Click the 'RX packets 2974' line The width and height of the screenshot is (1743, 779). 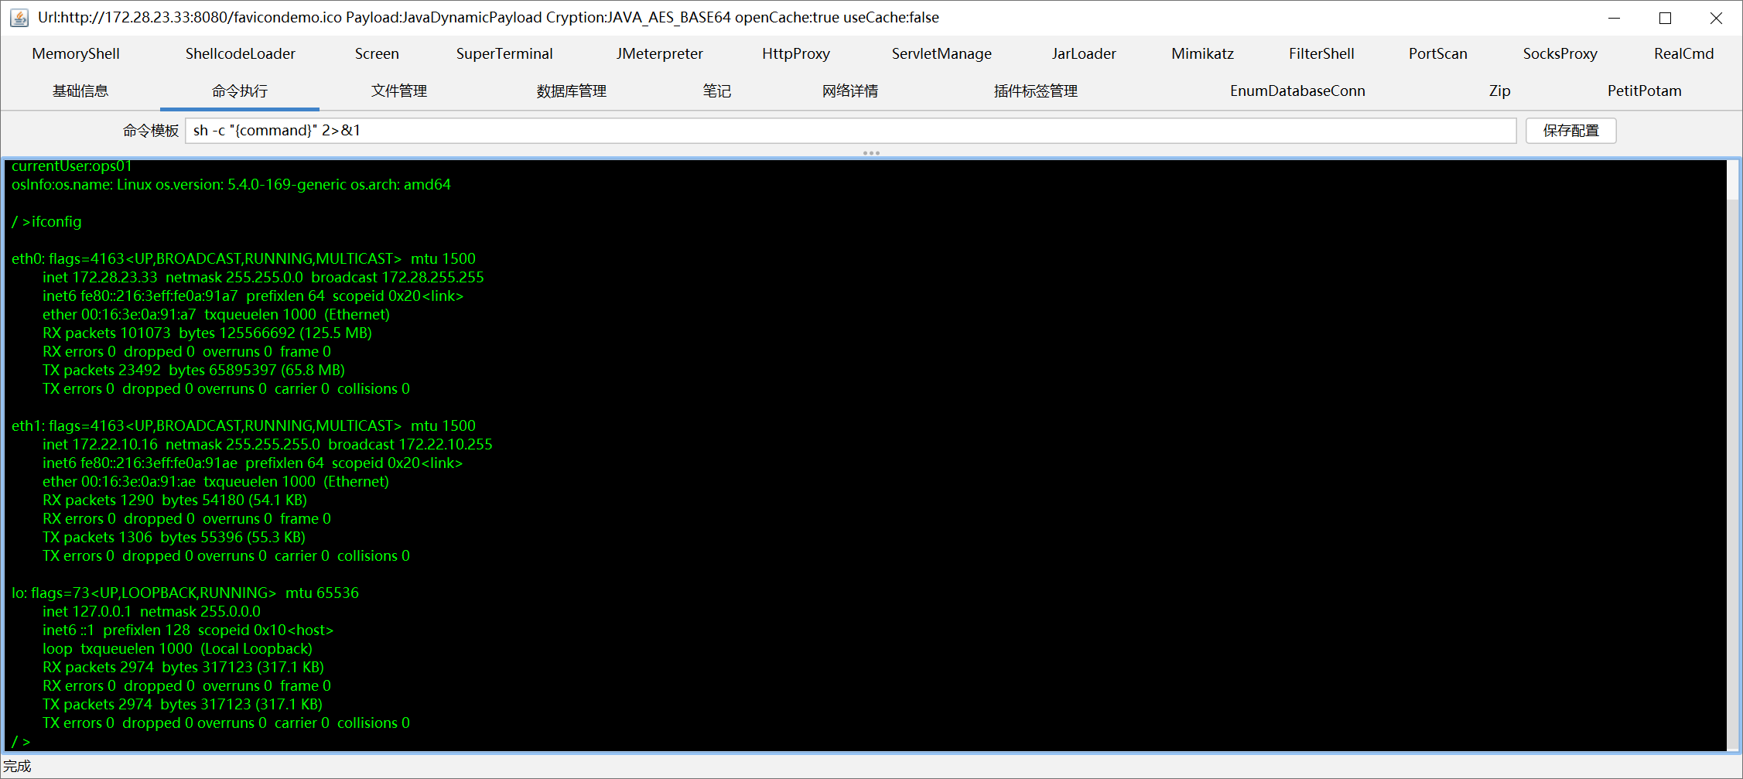183,667
